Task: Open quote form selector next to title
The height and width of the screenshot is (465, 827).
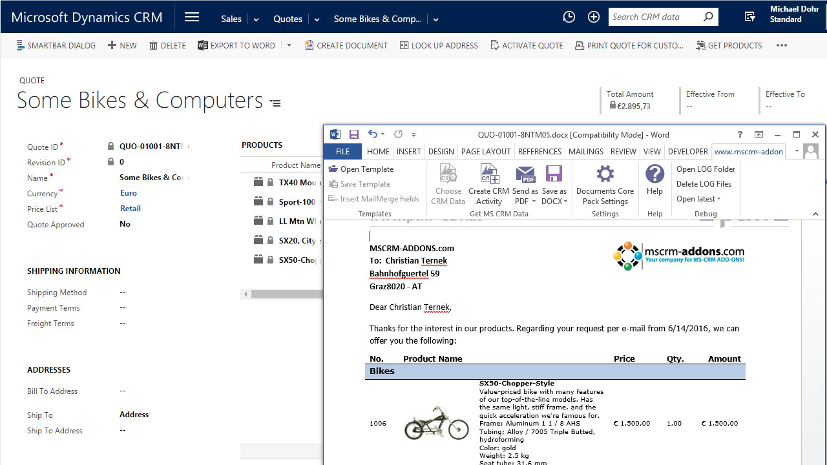Action: click(276, 103)
